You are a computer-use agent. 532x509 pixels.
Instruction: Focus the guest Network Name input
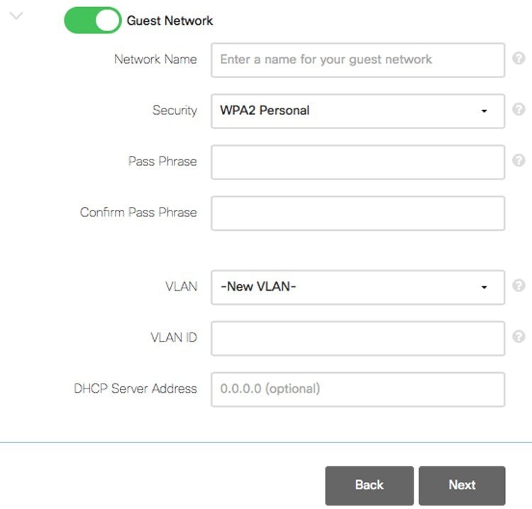coord(358,60)
